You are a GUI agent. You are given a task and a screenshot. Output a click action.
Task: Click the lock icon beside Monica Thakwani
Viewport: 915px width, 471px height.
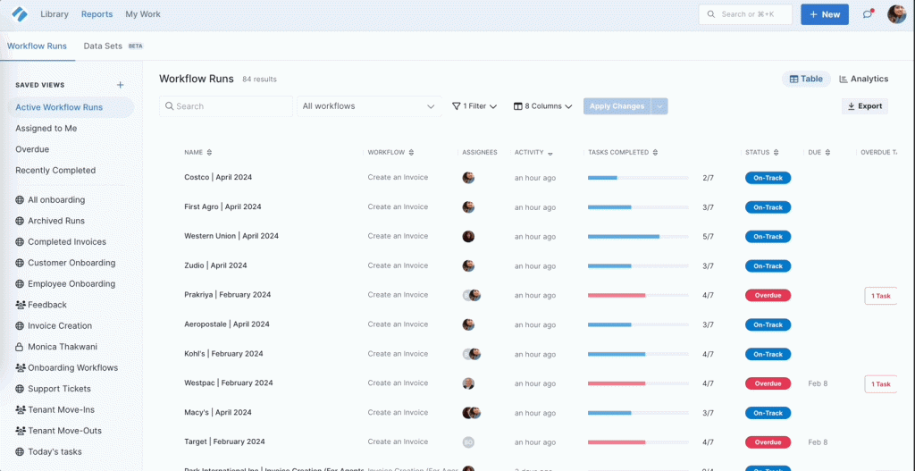(20, 347)
